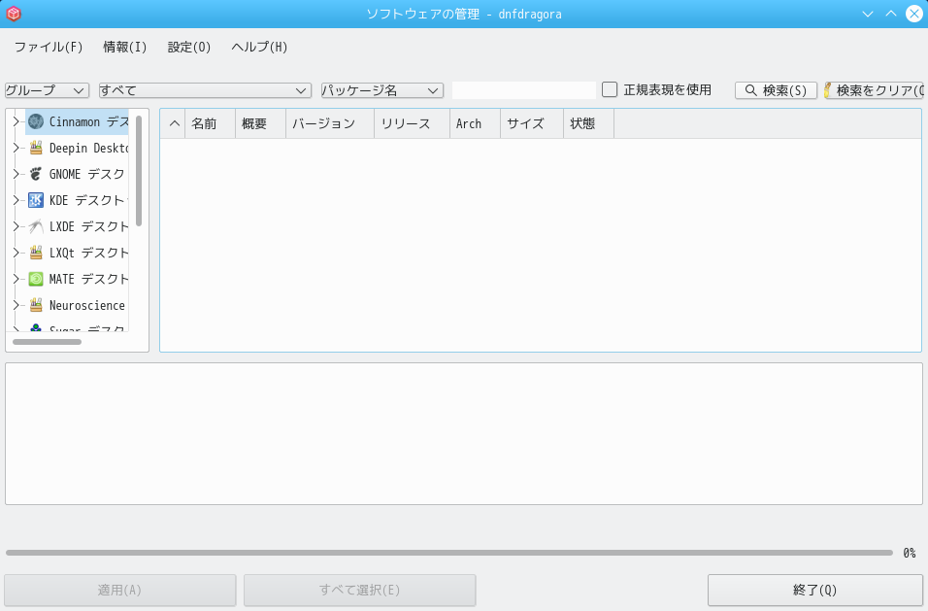Click the 検索(S) search button
Viewport: 928px width, 611px height.
click(776, 90)
